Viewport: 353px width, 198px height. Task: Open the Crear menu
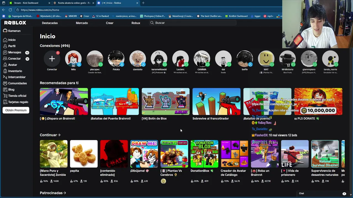(x=109, y=23)
